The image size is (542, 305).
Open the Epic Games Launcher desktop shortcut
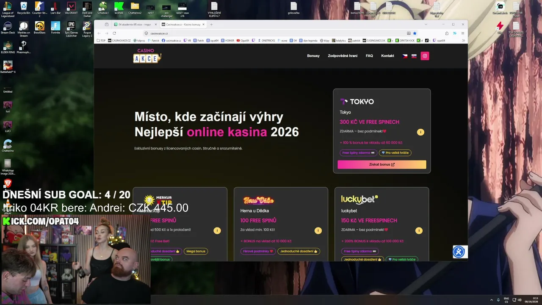(71, 29)
